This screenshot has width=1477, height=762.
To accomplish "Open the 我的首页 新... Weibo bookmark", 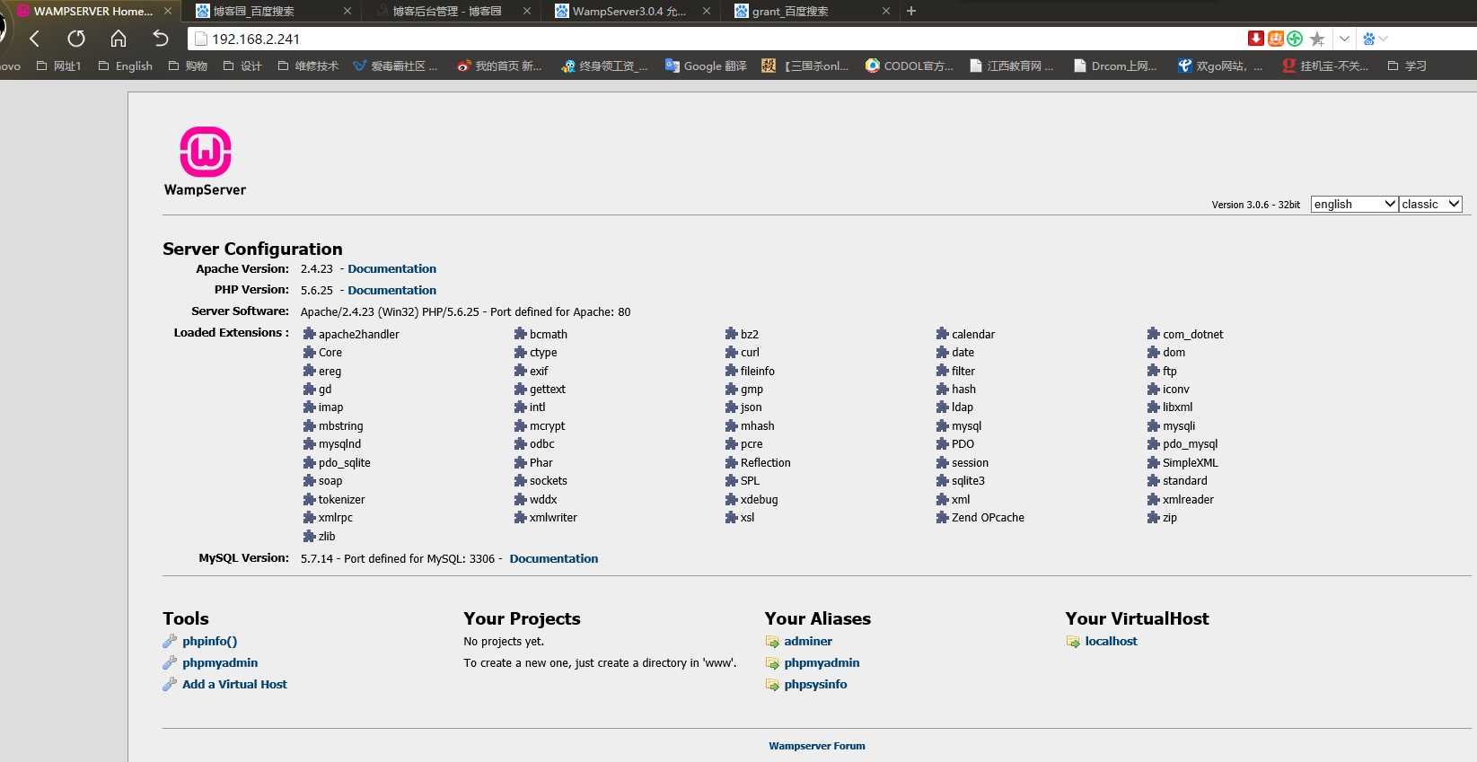I will tap(499, 66).
